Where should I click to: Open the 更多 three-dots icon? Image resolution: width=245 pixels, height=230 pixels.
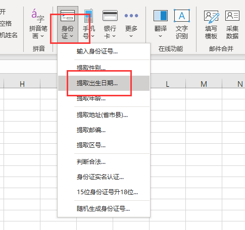pyautogui.click(x=131, y=16)
